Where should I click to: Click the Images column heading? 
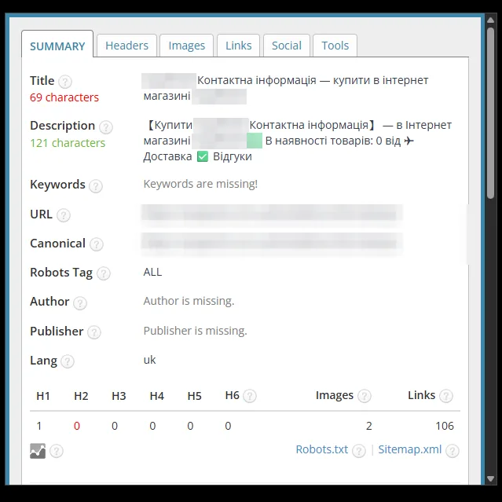click(335, 395)
